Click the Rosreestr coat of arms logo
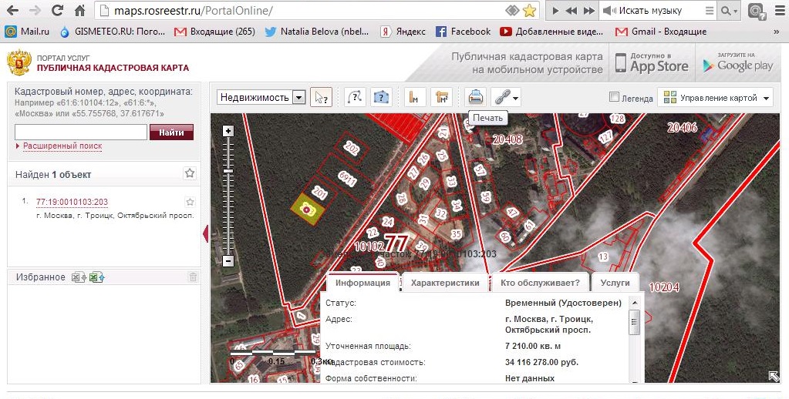This screenshot has height=399, width=789. [x=19, y=63]
